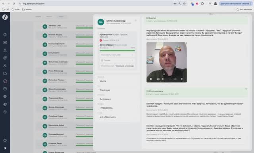This screenshot has width=254, height=153.
Task: Click the surname field containing Шилов
Action: tap(117, 81)
